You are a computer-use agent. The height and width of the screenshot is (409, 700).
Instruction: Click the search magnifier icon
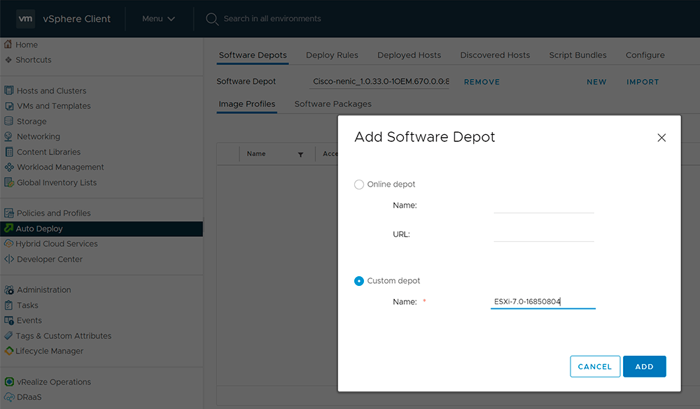coord(212,19)
